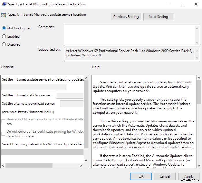Click the Help panel scrollbar thumb
Screen dimensions: 202x183
199,92
